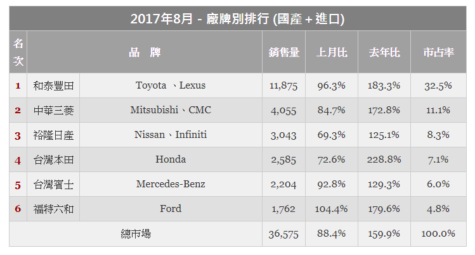Screen dimensions: 475x255
Task: Click the table title 2017年8月 廠牌別排行
Action: click(237, 19)
